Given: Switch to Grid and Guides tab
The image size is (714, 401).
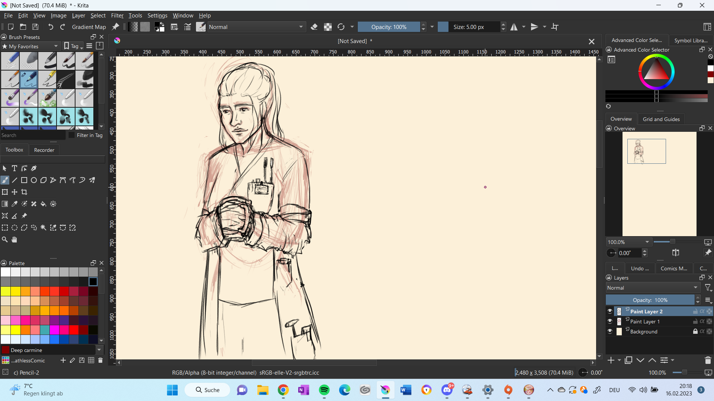Looking at the screenshot, I should pyautogui.click(x=661, y=119).
